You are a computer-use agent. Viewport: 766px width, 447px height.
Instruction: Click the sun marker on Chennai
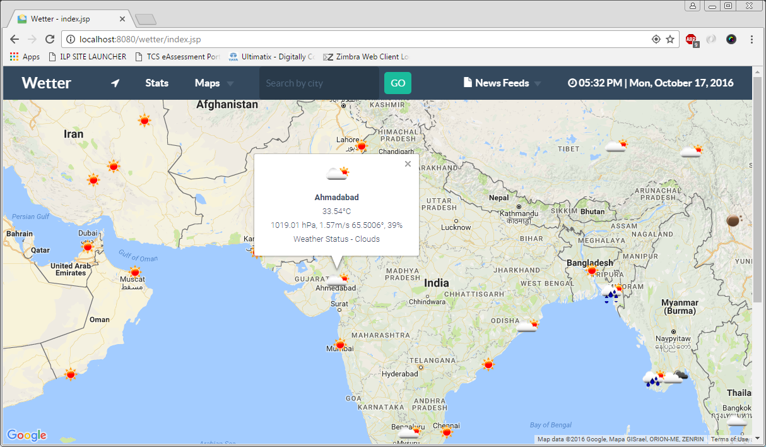pyautogui.click(x=447, y=432)
